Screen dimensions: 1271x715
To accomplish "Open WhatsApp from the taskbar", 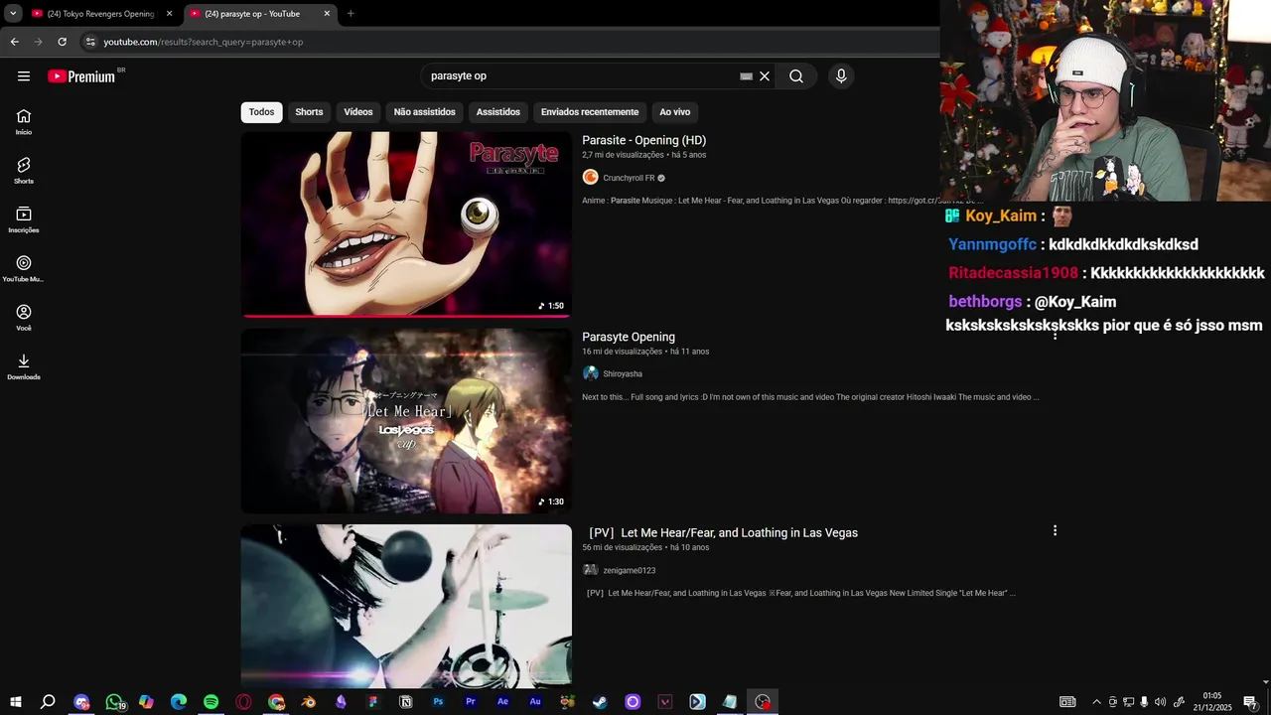I will tap(114, 702).
